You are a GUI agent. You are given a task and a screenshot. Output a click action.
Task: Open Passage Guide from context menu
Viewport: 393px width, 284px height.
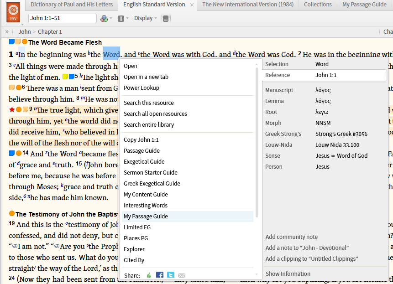[x=188, y=151]
